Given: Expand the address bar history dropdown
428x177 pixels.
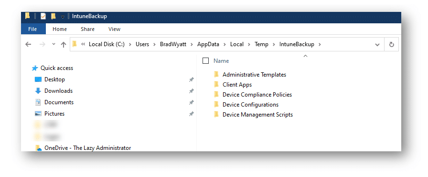Looking at the screenshot, I should (377, 45).
